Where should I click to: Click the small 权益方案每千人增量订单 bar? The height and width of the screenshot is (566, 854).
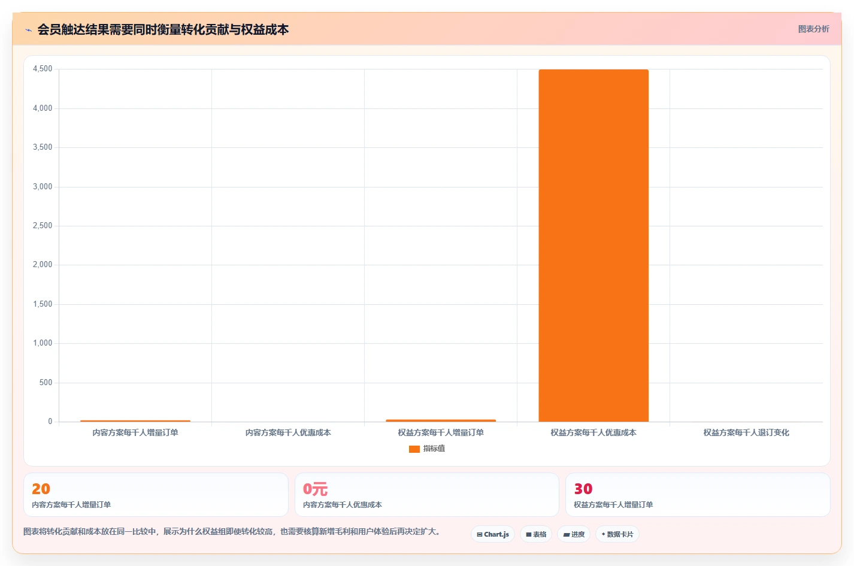[x=441, y=420]
